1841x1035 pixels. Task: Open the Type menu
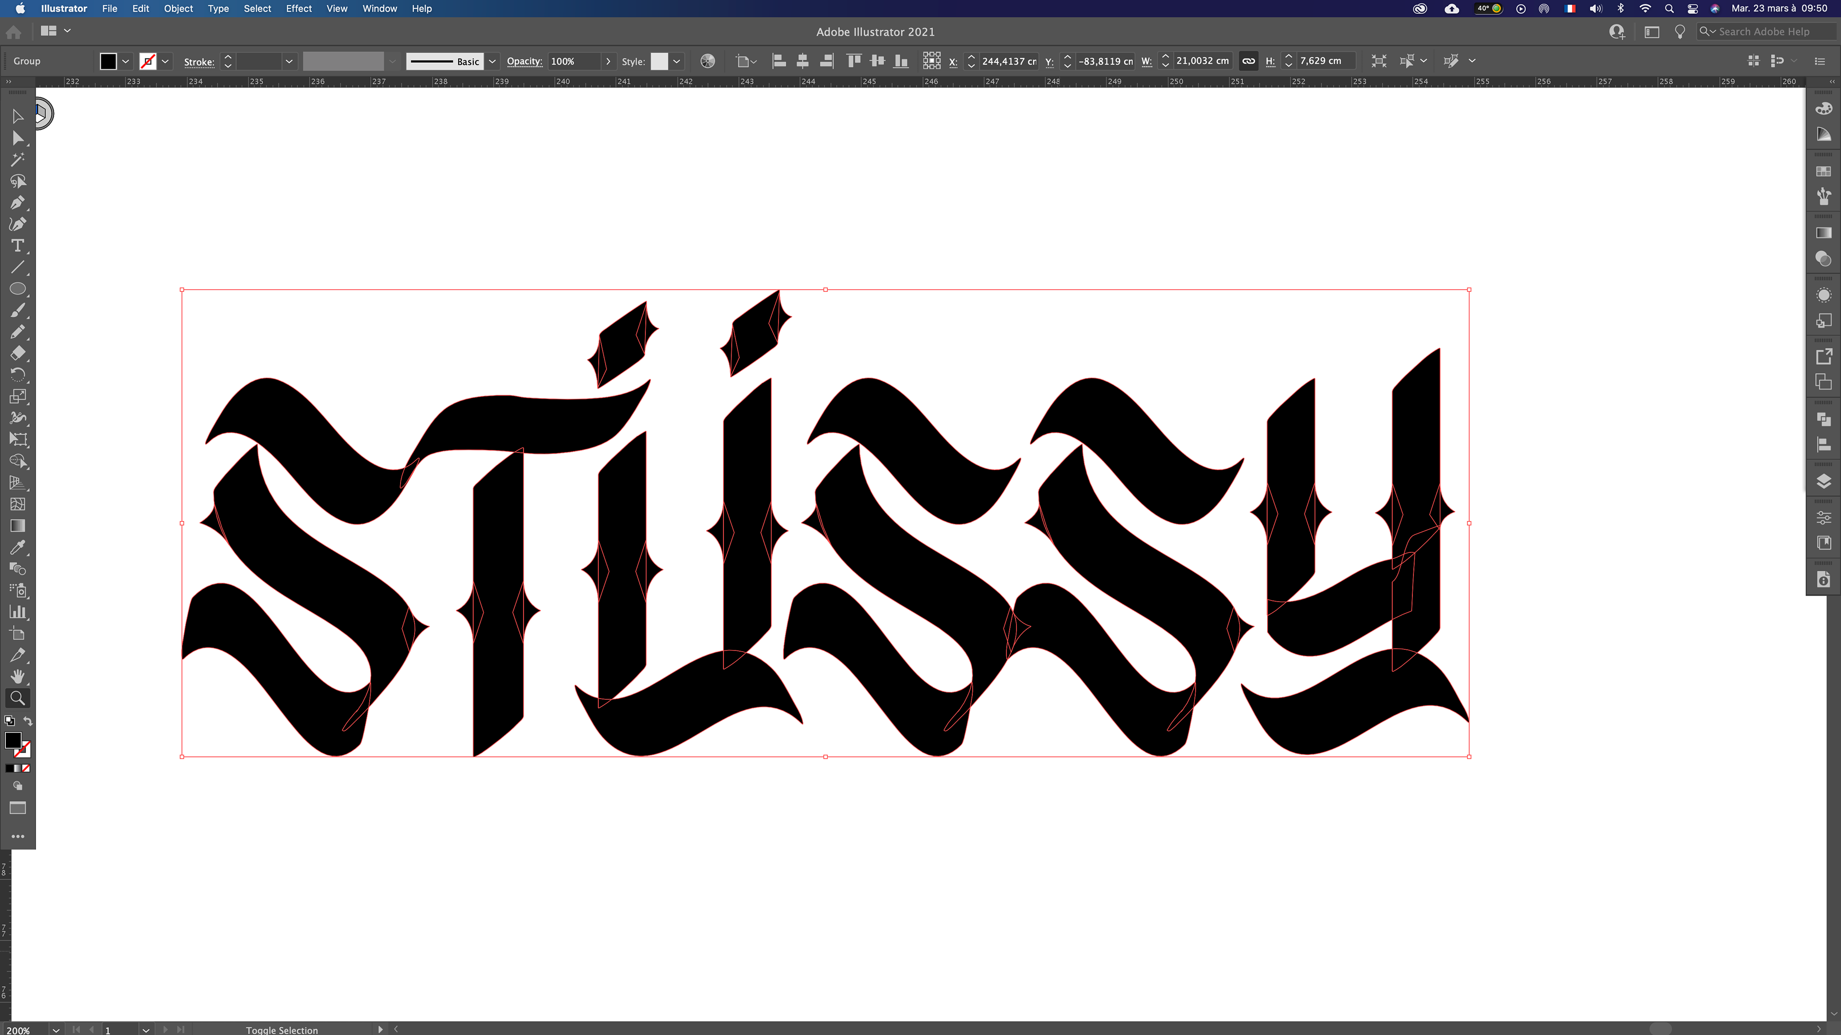218,9
